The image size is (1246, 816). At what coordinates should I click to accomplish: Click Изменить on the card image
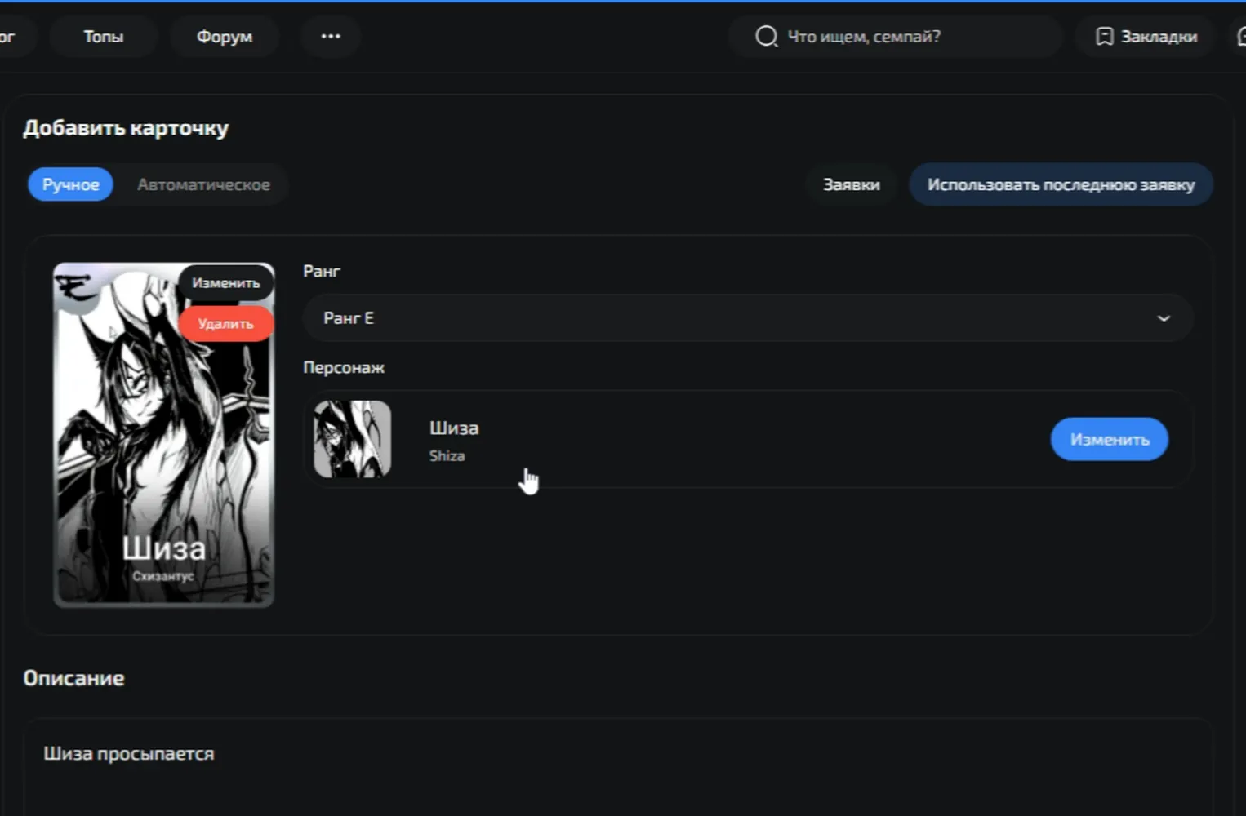pyautogui.click(x=225, y=282)
